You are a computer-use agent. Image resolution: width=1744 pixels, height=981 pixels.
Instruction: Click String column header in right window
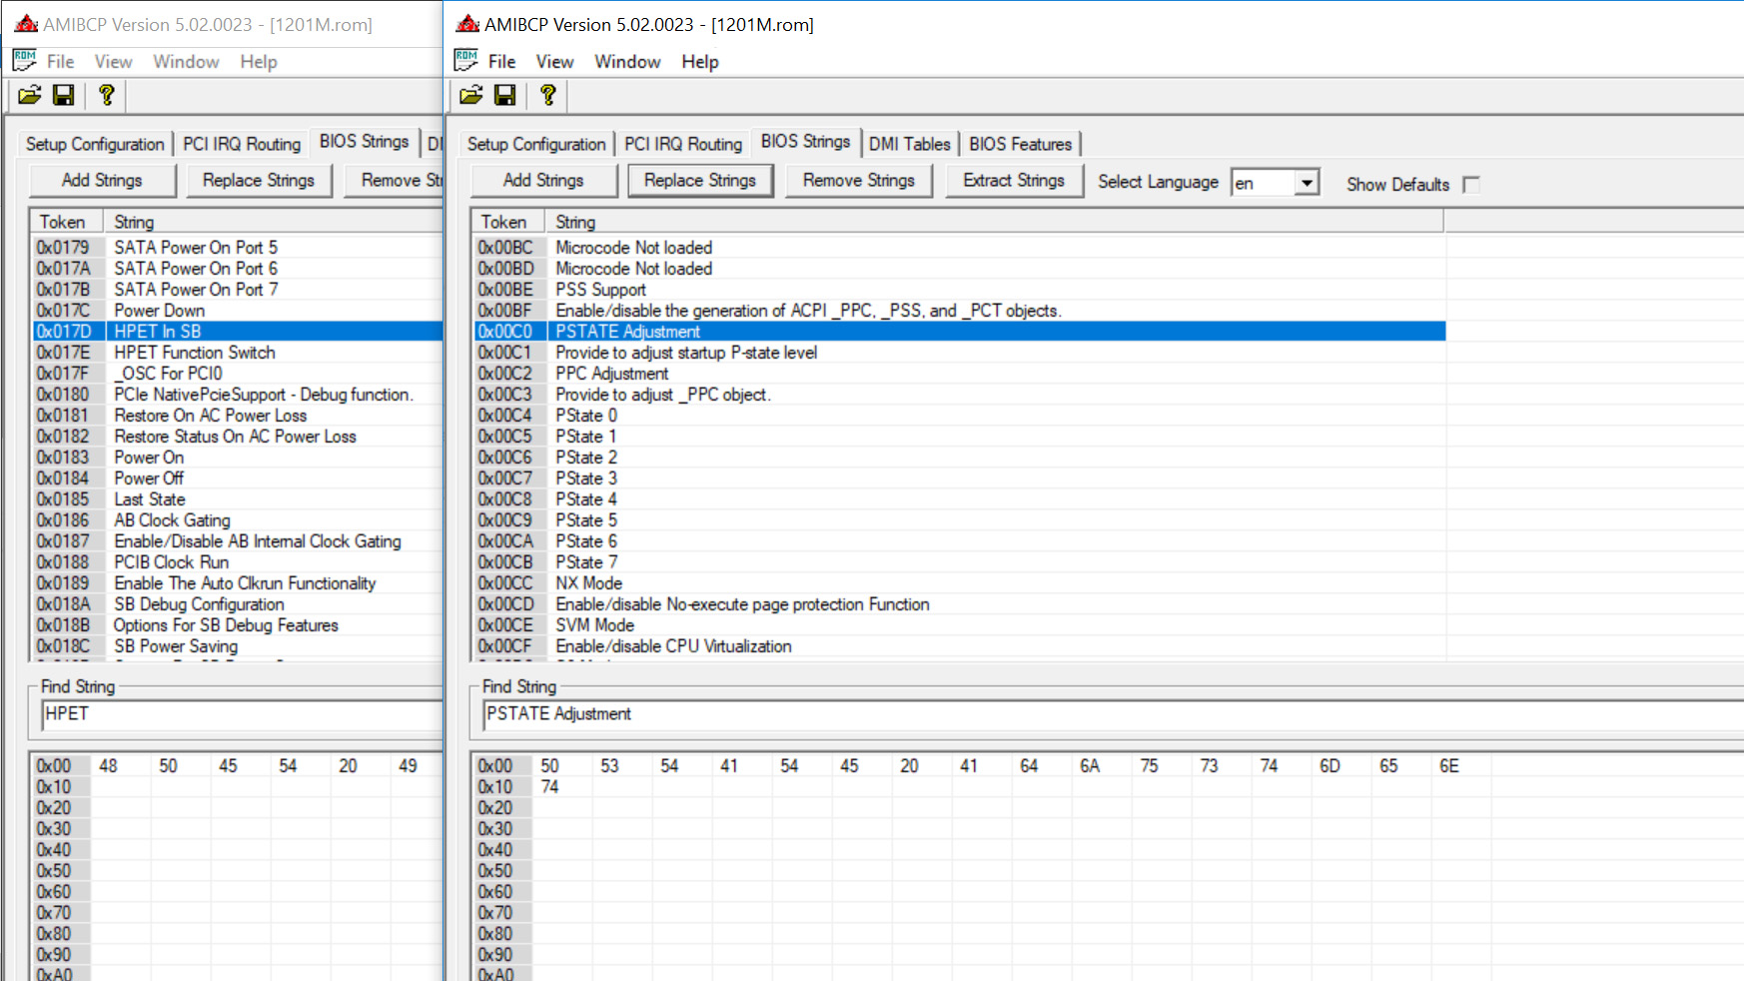pos(994,222)
